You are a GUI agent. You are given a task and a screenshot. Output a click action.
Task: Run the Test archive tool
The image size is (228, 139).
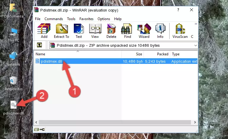click(x=79, y=31)
